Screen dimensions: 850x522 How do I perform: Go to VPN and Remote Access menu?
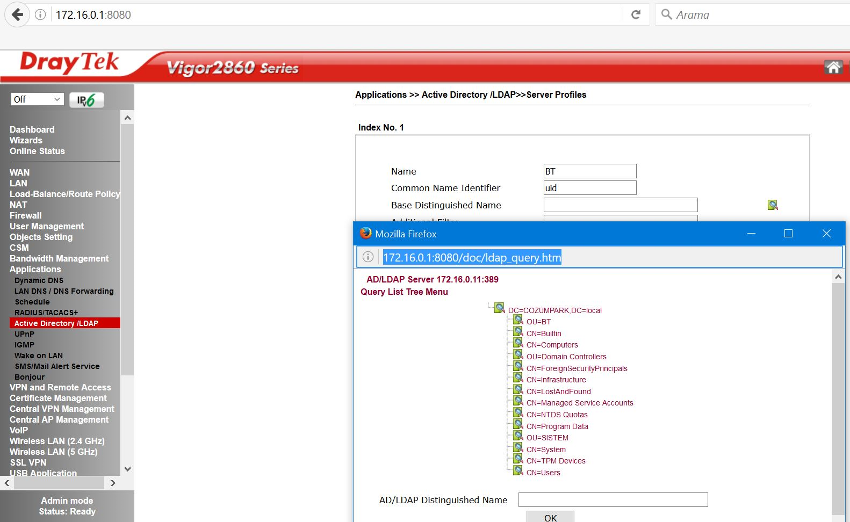click(60, 387)
